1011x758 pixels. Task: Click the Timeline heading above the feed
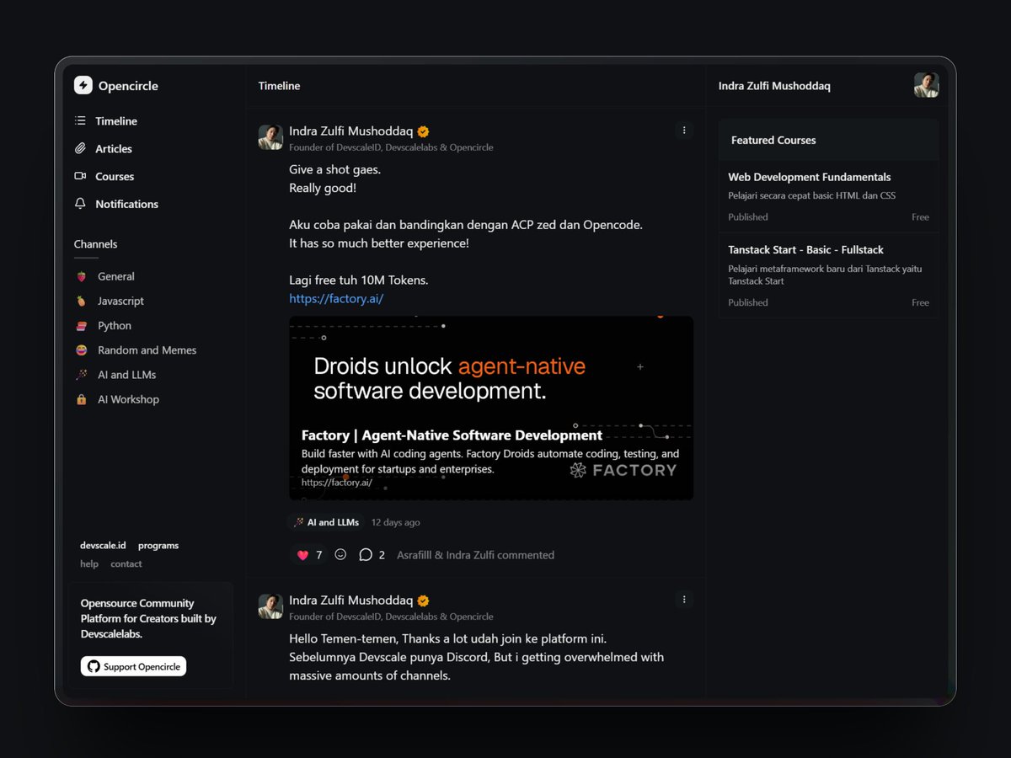279,86
